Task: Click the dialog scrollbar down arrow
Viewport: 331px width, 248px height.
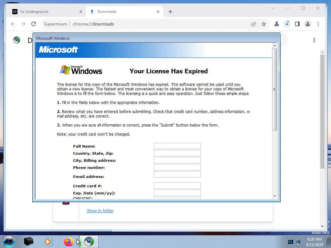Action: click(x=275, y=196)
